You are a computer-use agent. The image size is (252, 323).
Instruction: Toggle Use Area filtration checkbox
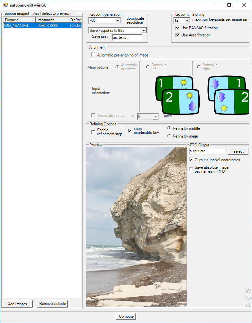tap(177, 35)
